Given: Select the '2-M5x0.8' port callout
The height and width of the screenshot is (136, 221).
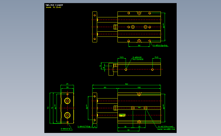Looking at the screenshot, I should coord(137,57).
